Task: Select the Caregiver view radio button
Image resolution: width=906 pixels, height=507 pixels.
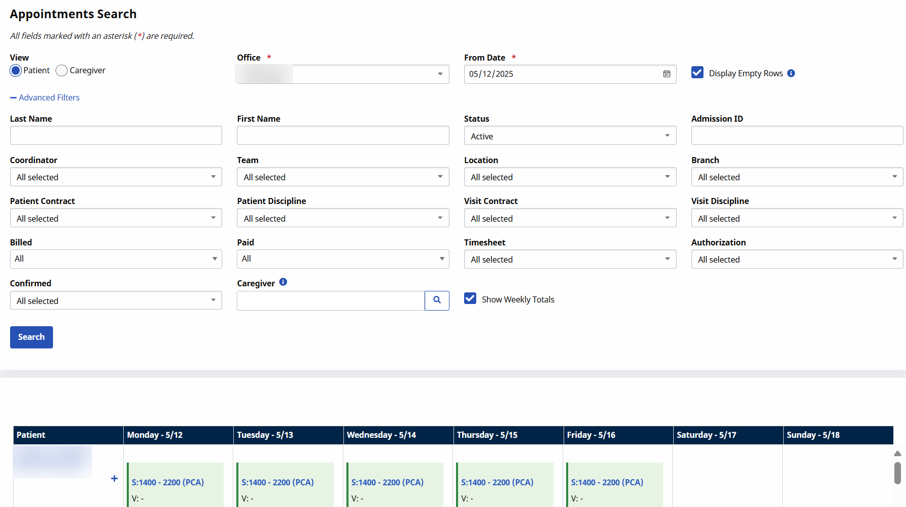Action: point(62,71)
